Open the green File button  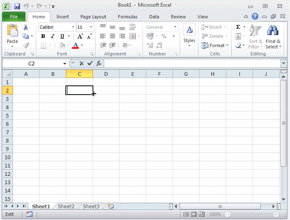13,17
